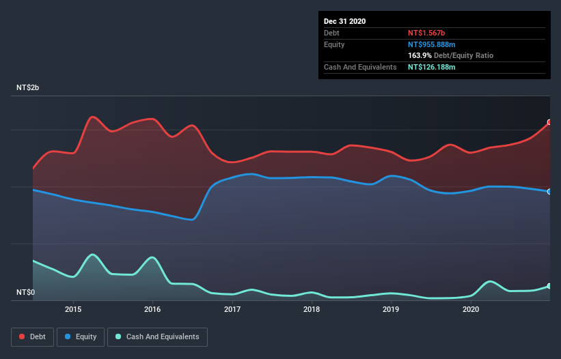Click the NT$1.567b debt value
Screen dimensions: 561x359
point(426,33)
